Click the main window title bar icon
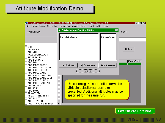The height and width of the screenshot is (123, 165). coord(26,23)
